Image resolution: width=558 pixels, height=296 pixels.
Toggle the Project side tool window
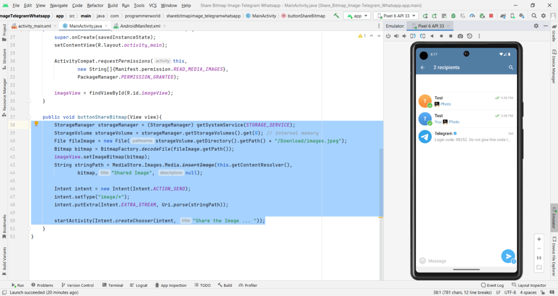4,33
